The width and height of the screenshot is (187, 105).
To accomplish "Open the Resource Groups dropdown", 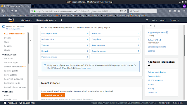I will coord(46,20).
